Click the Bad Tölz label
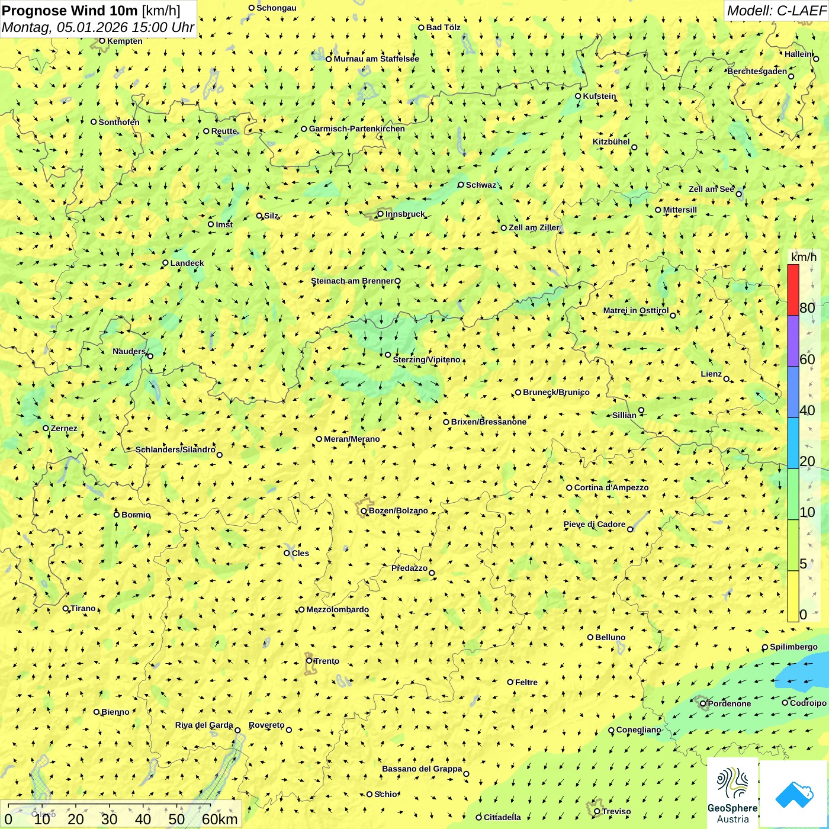 (443, 27)
